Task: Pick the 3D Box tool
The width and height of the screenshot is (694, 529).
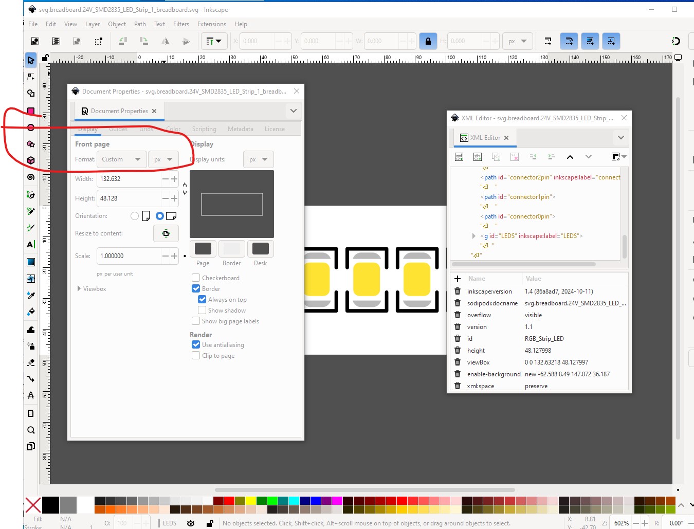Action: pos(31,160)
